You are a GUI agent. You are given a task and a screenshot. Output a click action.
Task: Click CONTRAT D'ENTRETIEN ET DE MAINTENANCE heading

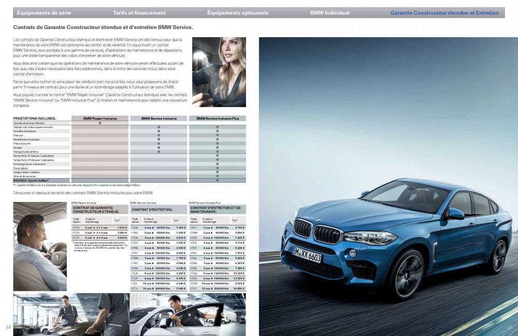pos(218,210)
